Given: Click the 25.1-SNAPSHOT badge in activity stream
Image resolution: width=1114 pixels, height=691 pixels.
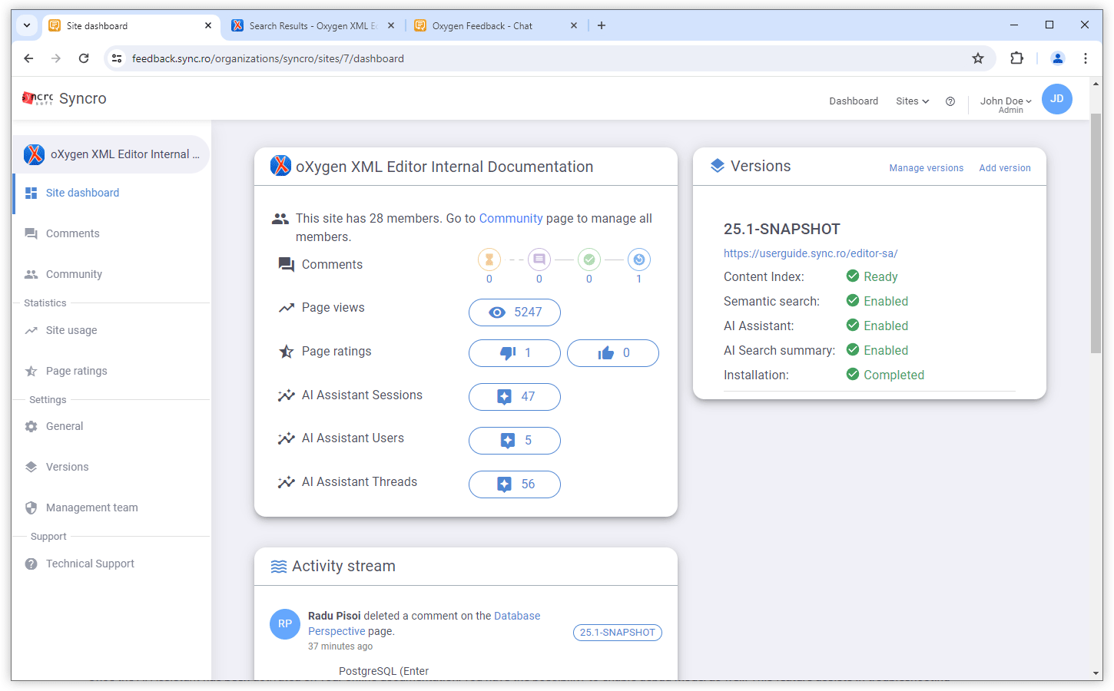Looking at the screenshot, I should tap(618, 633).
